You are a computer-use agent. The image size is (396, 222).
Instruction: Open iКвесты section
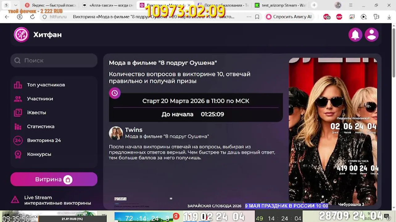tap(36, 113)
